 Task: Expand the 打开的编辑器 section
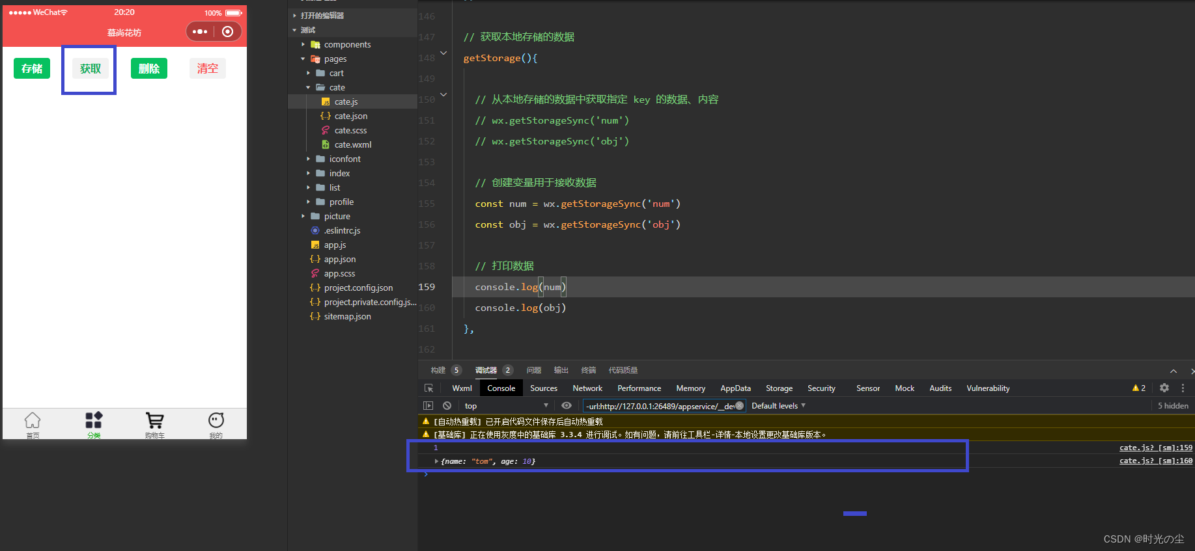[294, 15]
